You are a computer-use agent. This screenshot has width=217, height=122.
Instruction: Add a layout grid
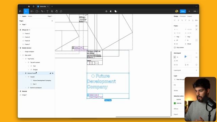point(196,70)
